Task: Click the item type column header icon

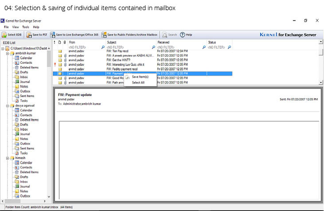Action: [x=59, y=42]
